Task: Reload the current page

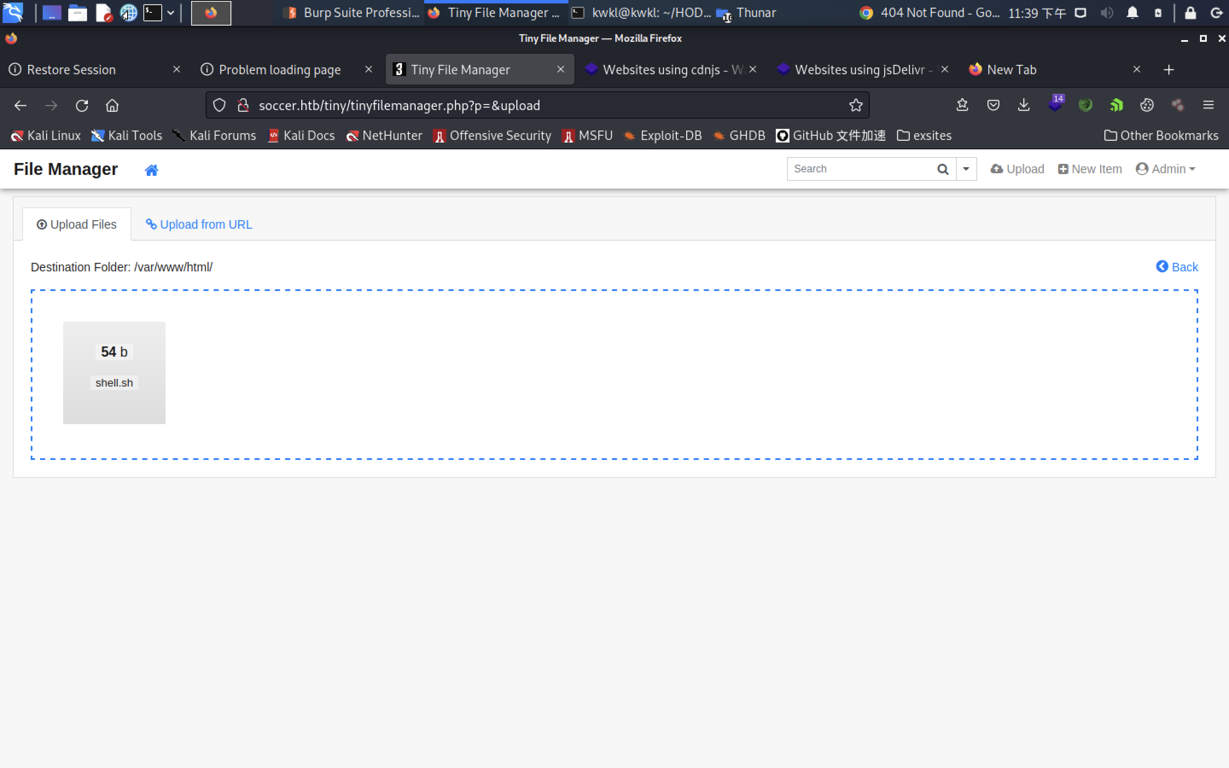Action: [x=82, y=106]
